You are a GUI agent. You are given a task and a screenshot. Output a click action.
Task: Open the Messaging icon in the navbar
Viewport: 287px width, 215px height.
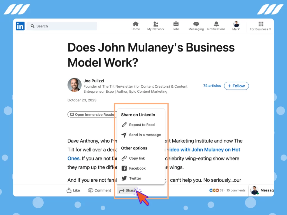[196, 26]
